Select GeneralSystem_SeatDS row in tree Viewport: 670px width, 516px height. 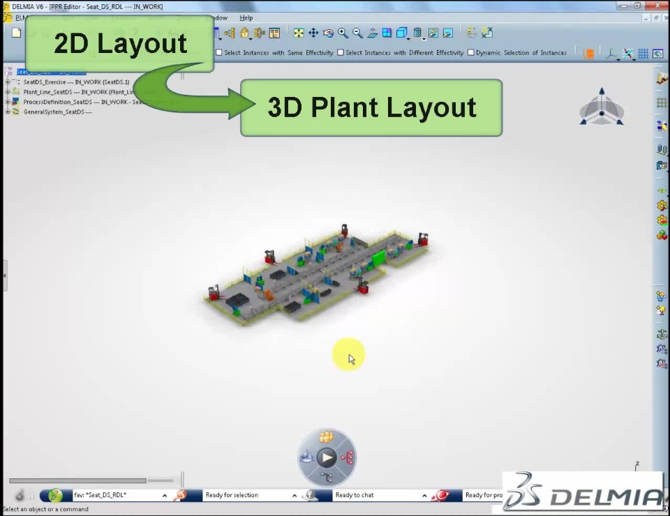pos(57,112)
